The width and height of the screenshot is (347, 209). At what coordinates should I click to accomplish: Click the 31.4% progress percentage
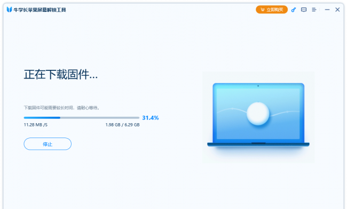[x=150, y=118]
